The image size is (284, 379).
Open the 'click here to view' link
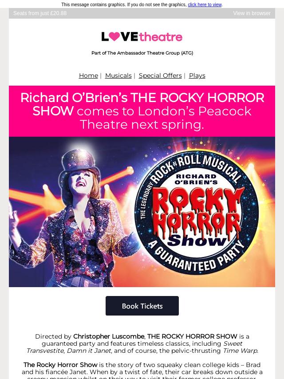[x=205, y=4]
